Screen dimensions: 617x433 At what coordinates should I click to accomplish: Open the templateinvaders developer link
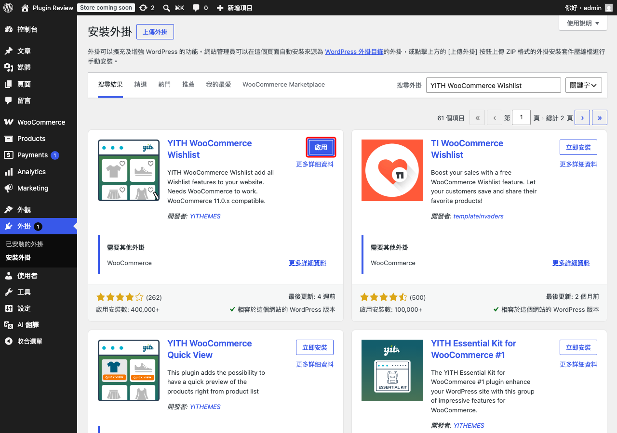[479, 216]
